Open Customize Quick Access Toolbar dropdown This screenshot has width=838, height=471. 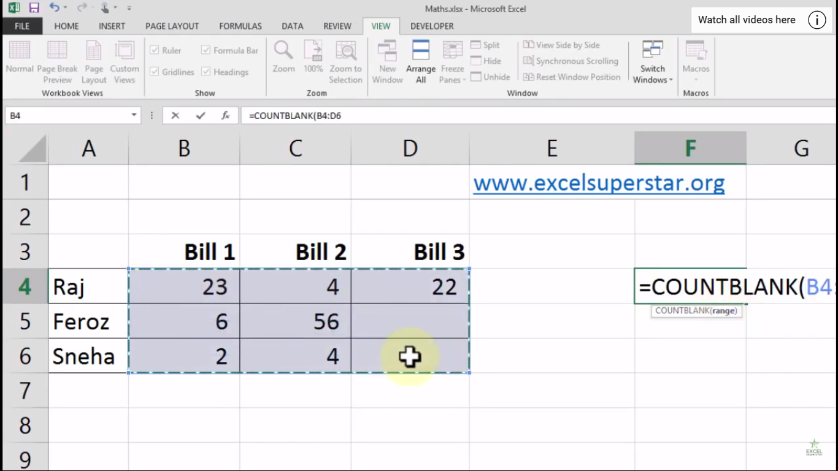click(129, 9)
